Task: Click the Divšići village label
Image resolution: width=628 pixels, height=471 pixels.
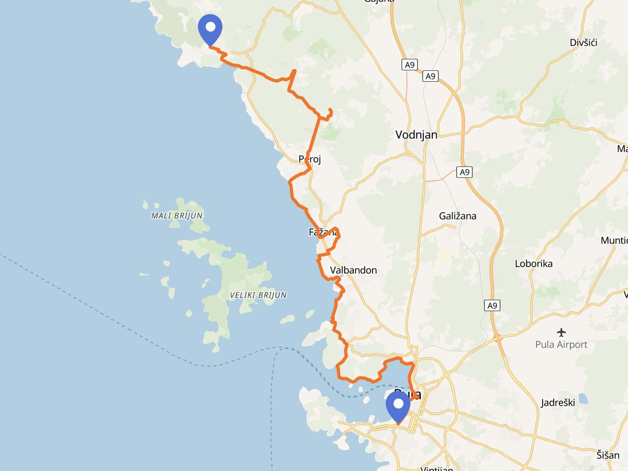Action: click(583, 43)
